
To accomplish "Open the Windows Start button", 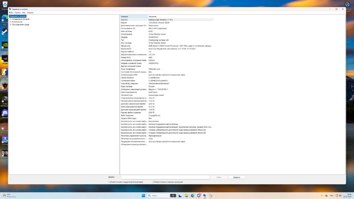I will (x=143, y=195).
